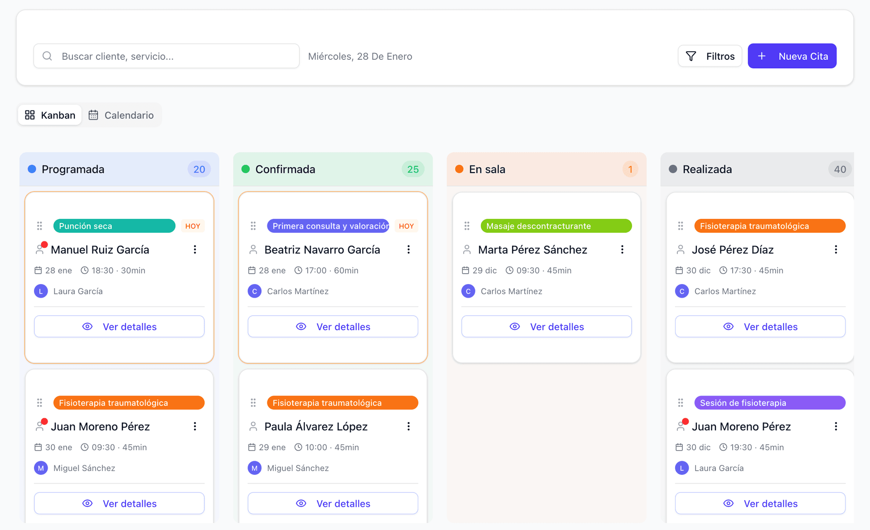Click the drag handle on Manuel Ruiz García's card
The height and width of the screenshot is (530, 870).
pos(40,226)
